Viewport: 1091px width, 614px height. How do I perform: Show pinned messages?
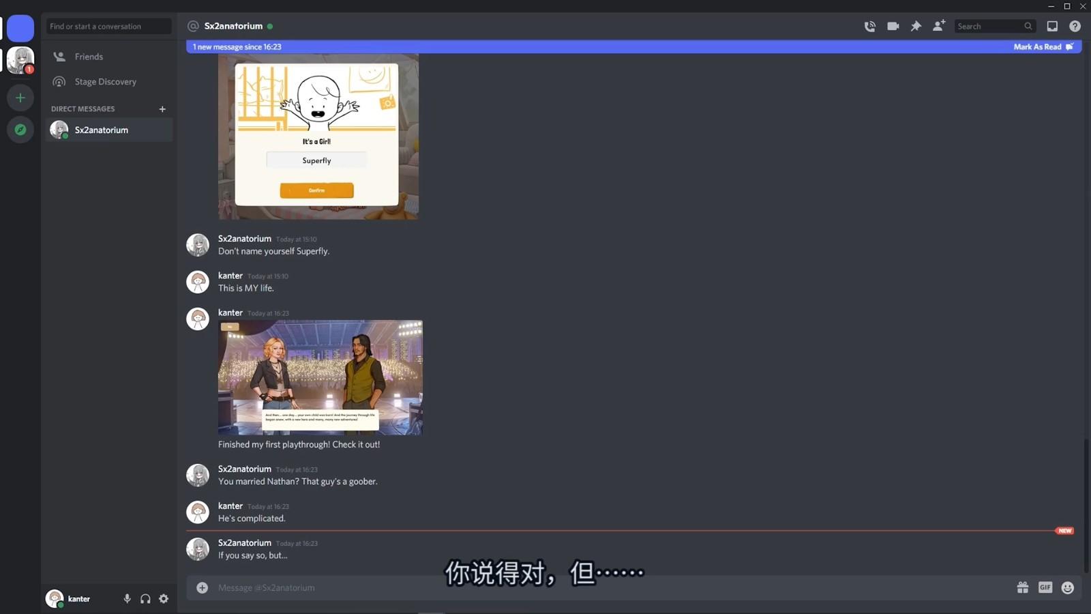tap(916, 26)
